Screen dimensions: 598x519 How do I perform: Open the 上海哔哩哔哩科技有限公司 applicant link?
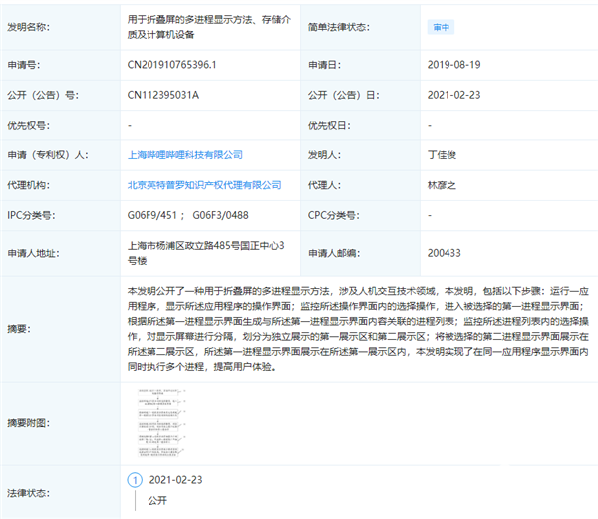click(185, 155)
